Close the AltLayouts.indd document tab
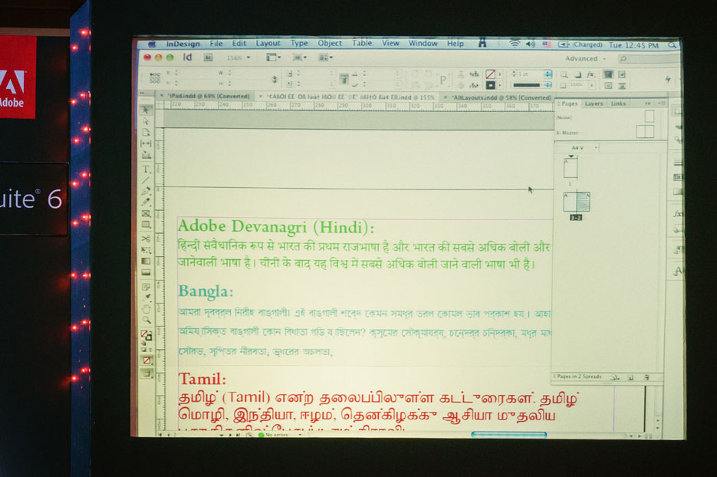 click(x=445, y=97)
